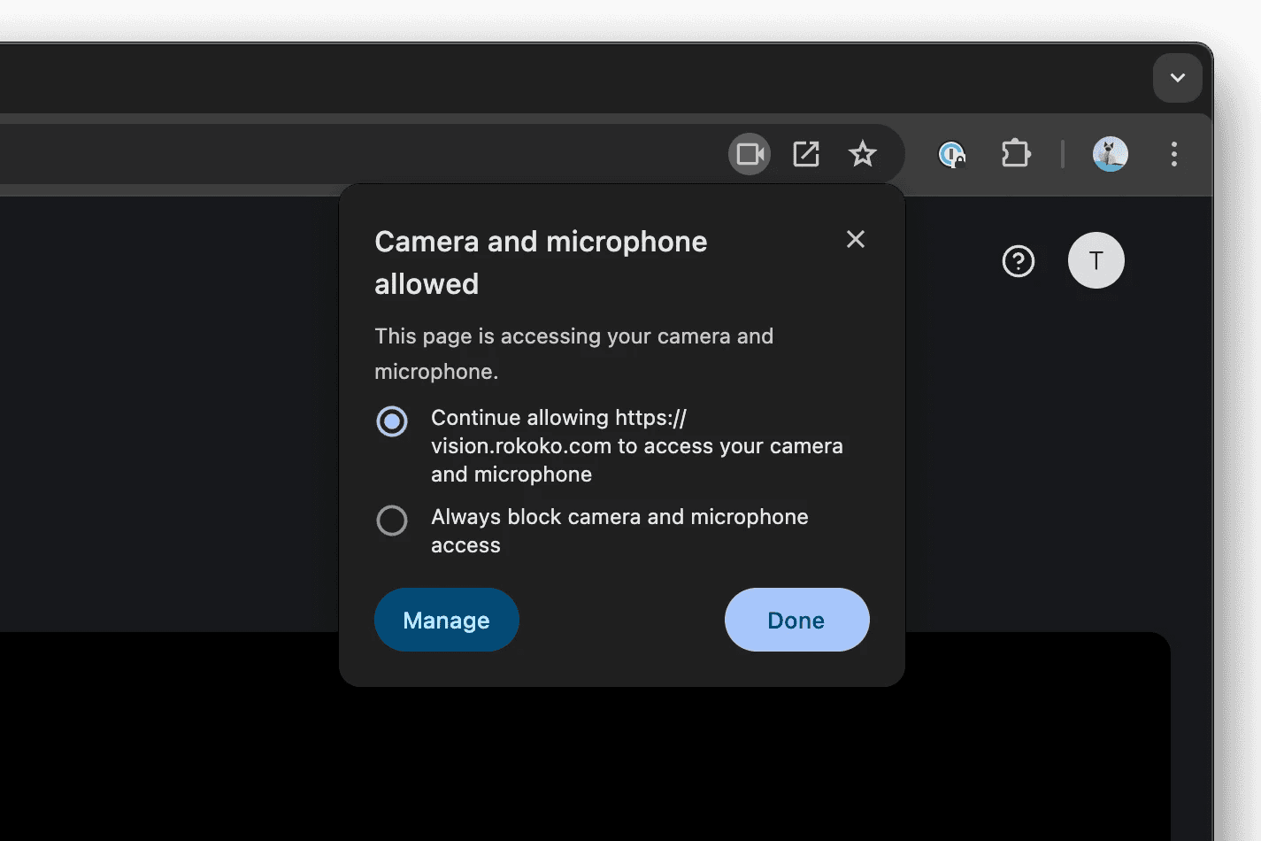Click 'Camera and microphone allowed' heading
Viewport: 1261px width, 841px height.
tap(541, 262)
